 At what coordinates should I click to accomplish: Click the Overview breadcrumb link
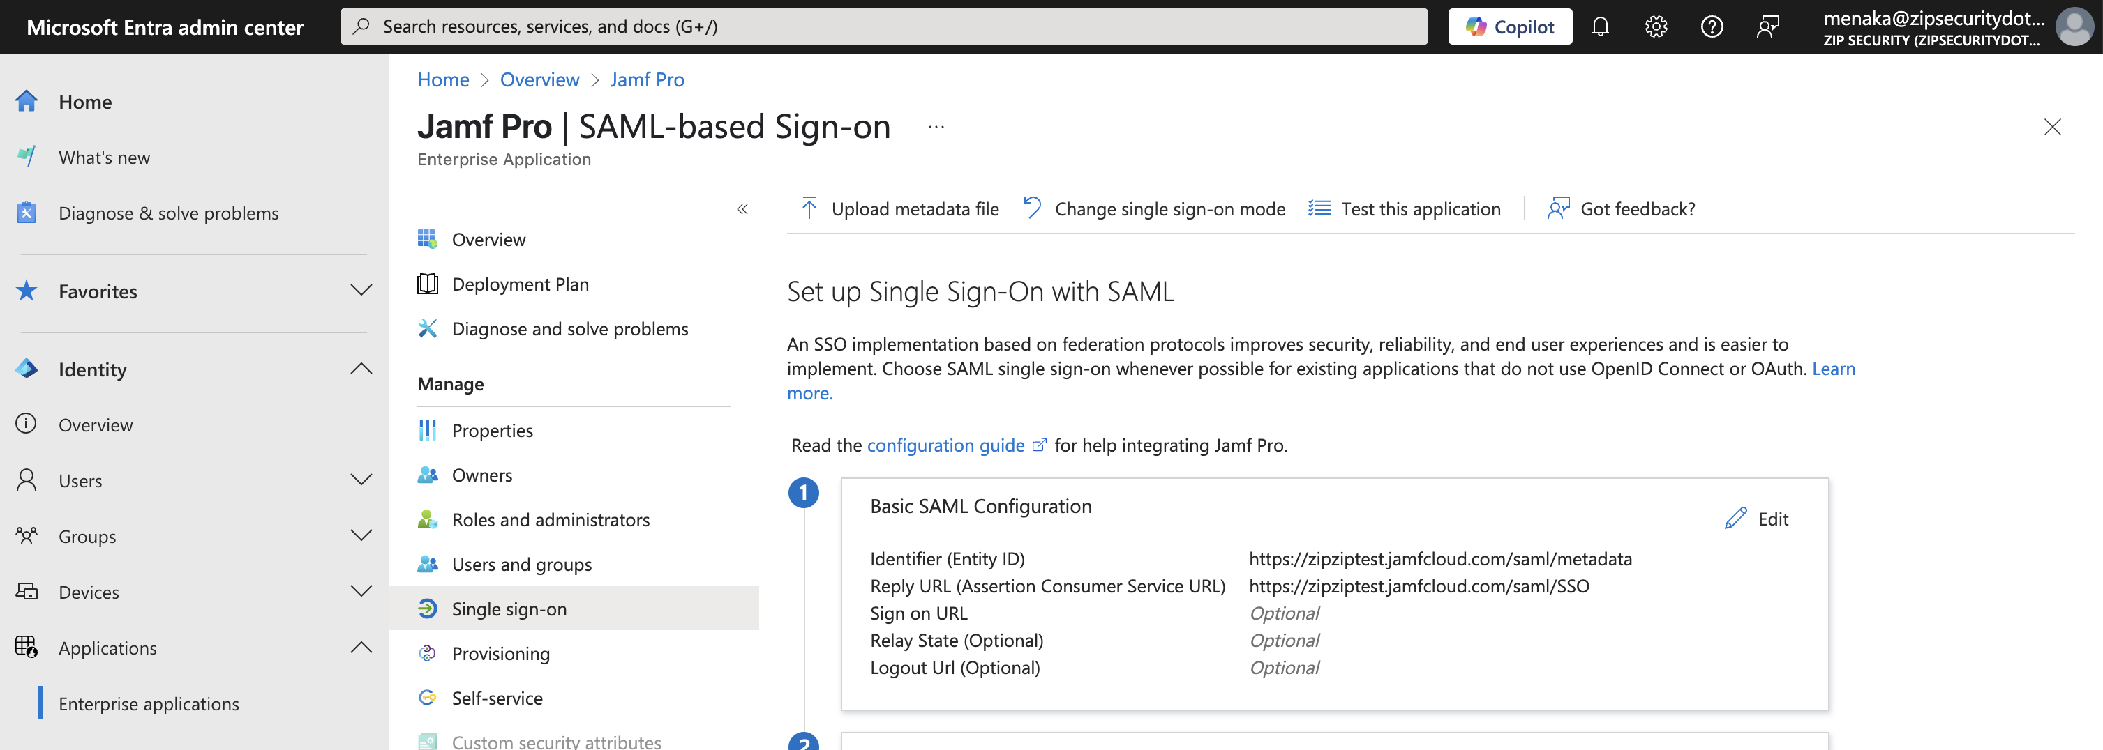[x=539, y=80]
